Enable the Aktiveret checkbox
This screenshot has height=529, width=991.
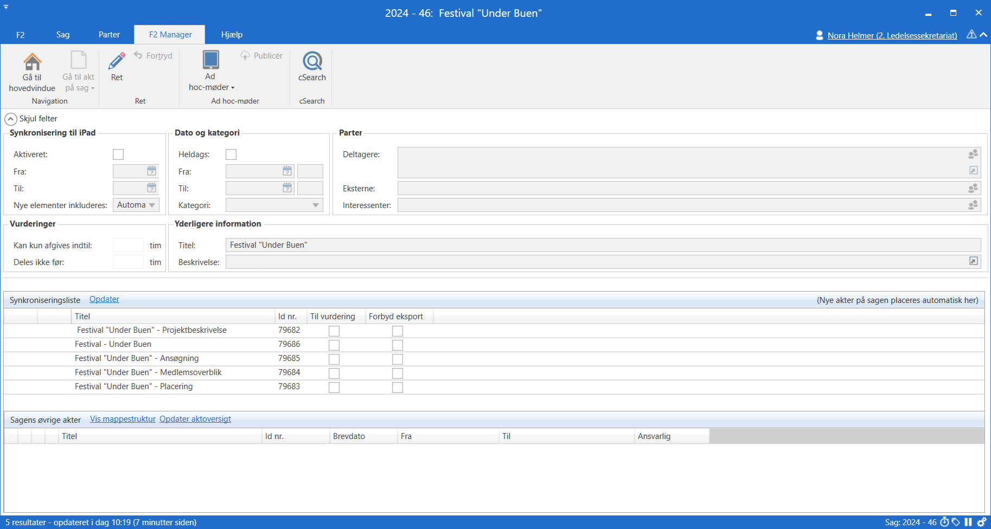coord(118,154)
